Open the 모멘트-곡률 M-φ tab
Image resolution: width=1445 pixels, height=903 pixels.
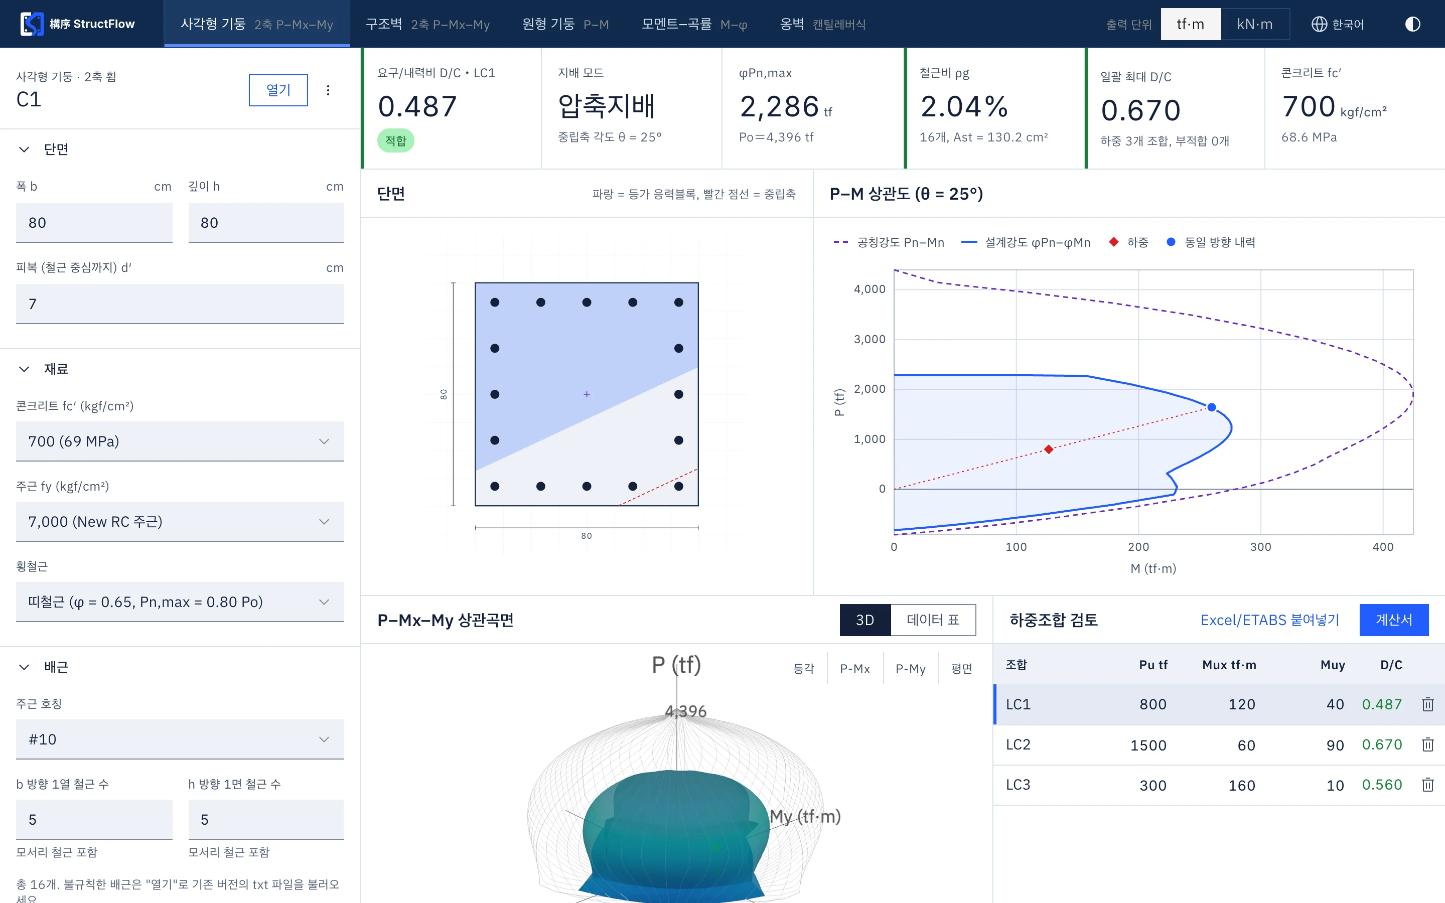click(x=694, y=24)
